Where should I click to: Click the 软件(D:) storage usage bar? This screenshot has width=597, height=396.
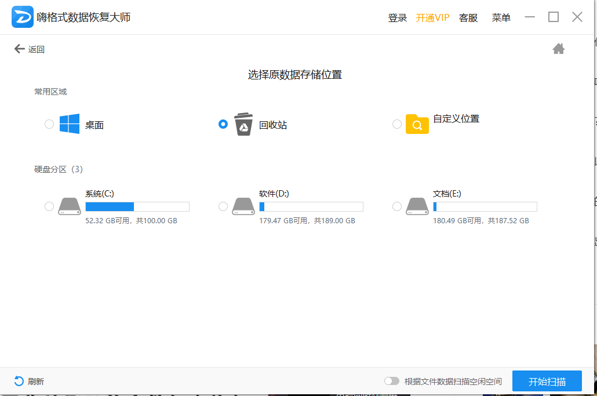point(311,206)
